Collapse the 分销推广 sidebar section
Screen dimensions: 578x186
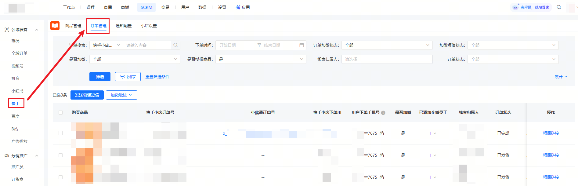coord(37,156)
